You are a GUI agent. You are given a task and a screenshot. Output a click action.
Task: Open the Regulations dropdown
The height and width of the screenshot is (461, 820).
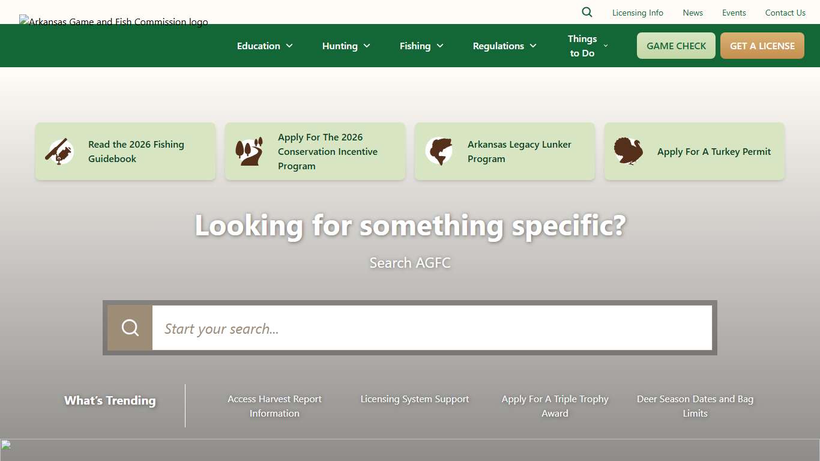point(504,46)
